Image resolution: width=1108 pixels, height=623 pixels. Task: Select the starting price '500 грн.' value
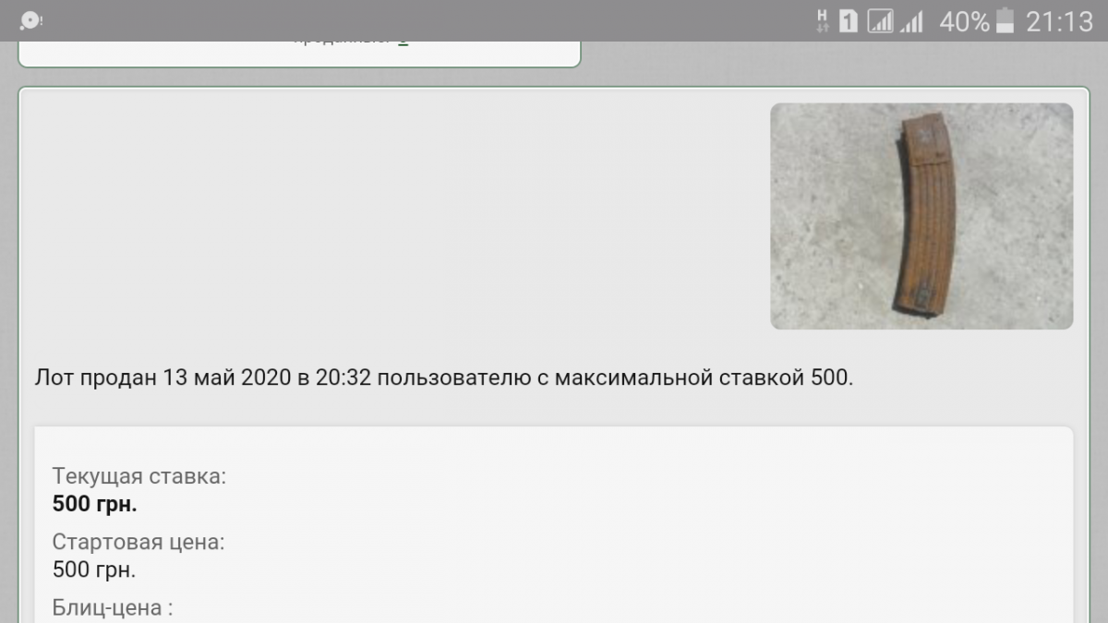[x=94, y=569]
